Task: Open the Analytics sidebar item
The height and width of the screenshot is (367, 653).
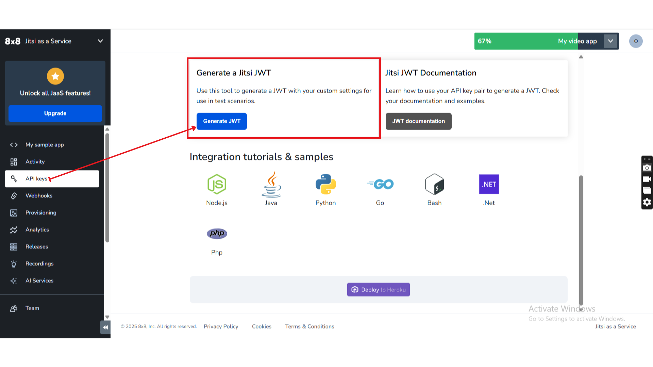Action: click(37, 230)
